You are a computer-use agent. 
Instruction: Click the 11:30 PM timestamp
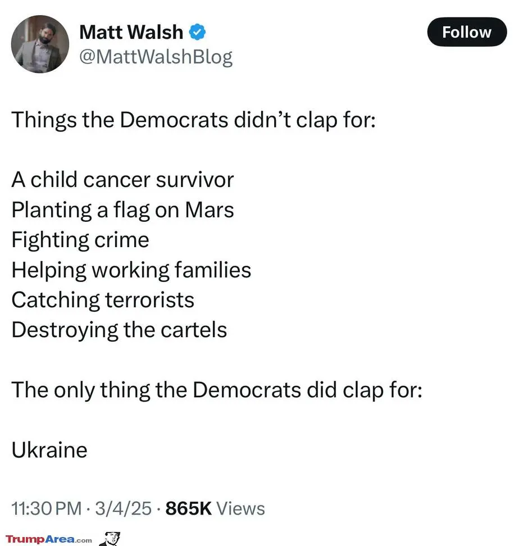point(47,508)
